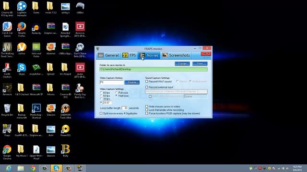This screenshot has width=307, height=172.
Task: Open The Walking Dead desktop shortcut
Action: pyautogui.click(x=7, y=50)
